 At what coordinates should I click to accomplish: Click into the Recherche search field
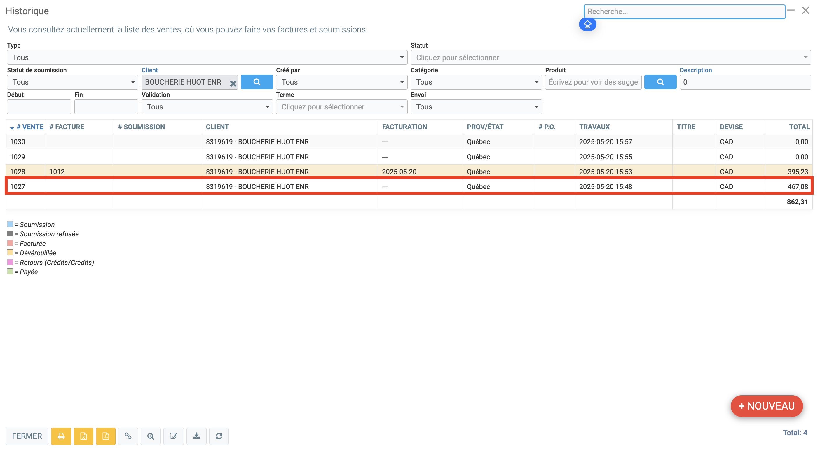pyautogui.click(x=684, y=11)
